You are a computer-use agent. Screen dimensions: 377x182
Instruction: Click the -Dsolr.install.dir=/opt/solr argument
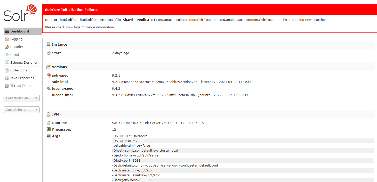(x=132, y=170)
